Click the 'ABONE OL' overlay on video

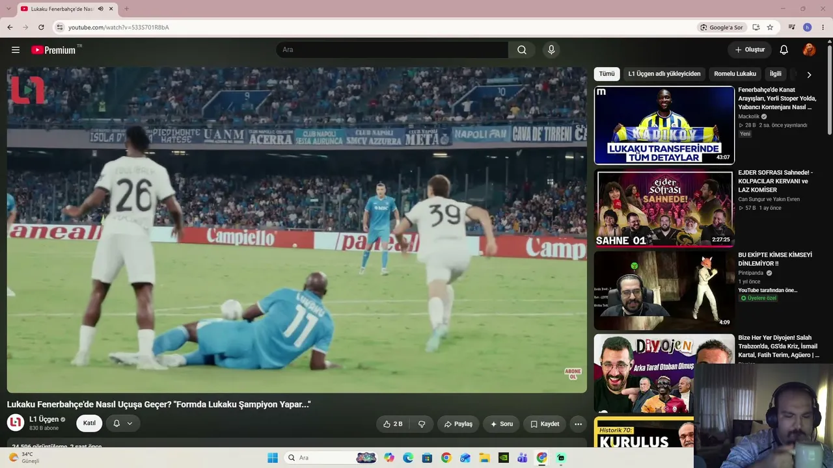point(573,374)
